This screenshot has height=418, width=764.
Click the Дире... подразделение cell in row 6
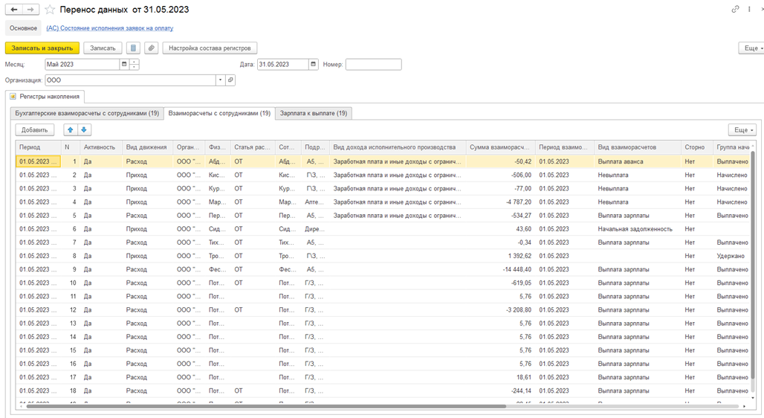(x=315, y=229)
